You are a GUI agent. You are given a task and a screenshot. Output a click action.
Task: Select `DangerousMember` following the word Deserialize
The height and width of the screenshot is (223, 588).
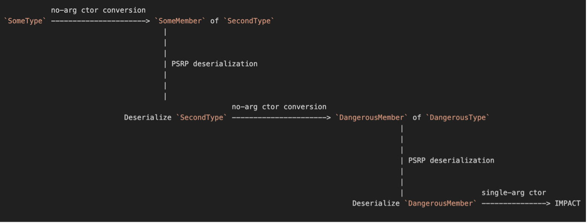pyautogui.click(x=441, y=203)
